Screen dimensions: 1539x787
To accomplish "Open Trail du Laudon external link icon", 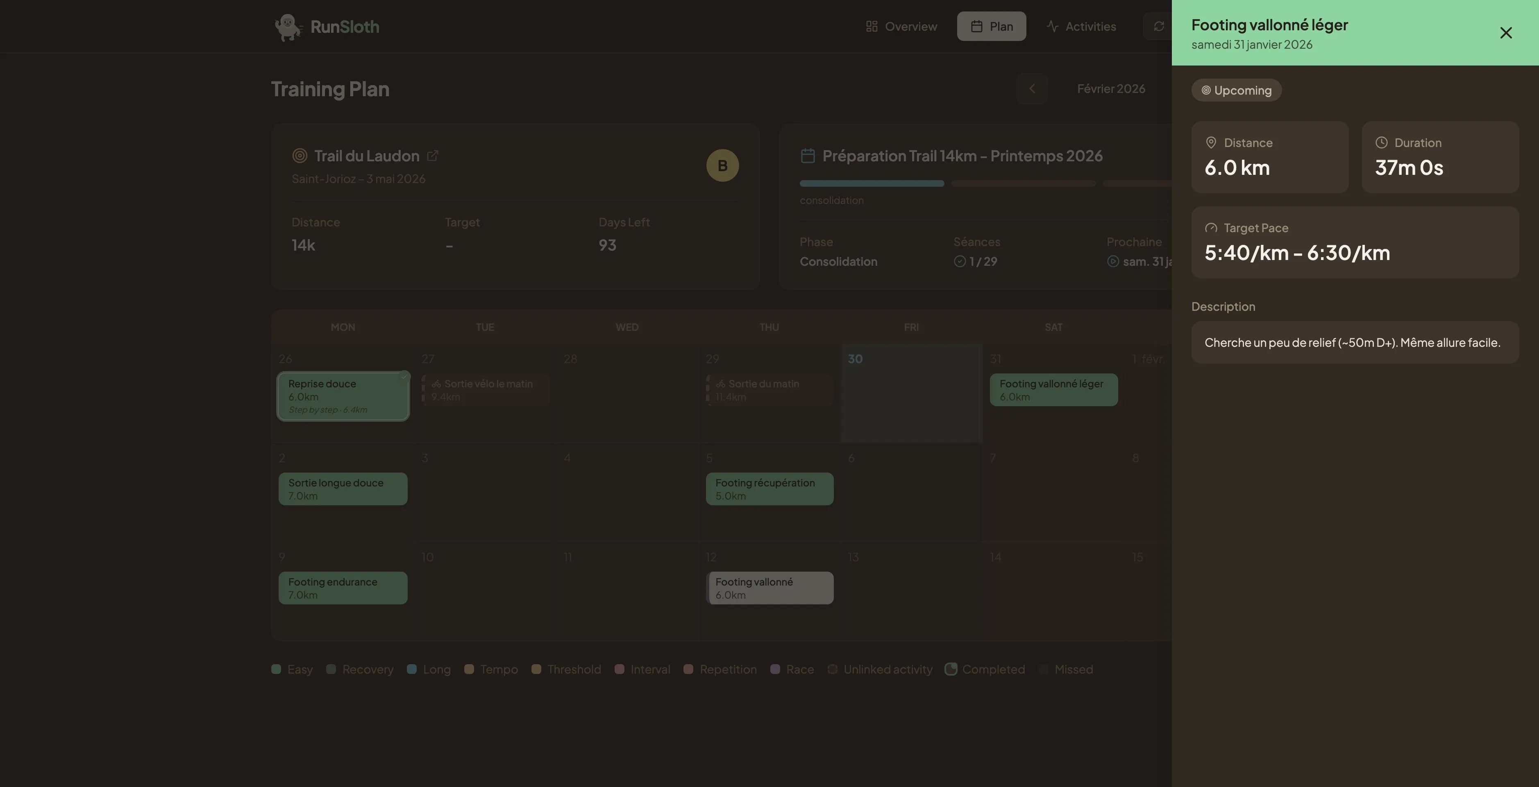I will coord(433,156).
